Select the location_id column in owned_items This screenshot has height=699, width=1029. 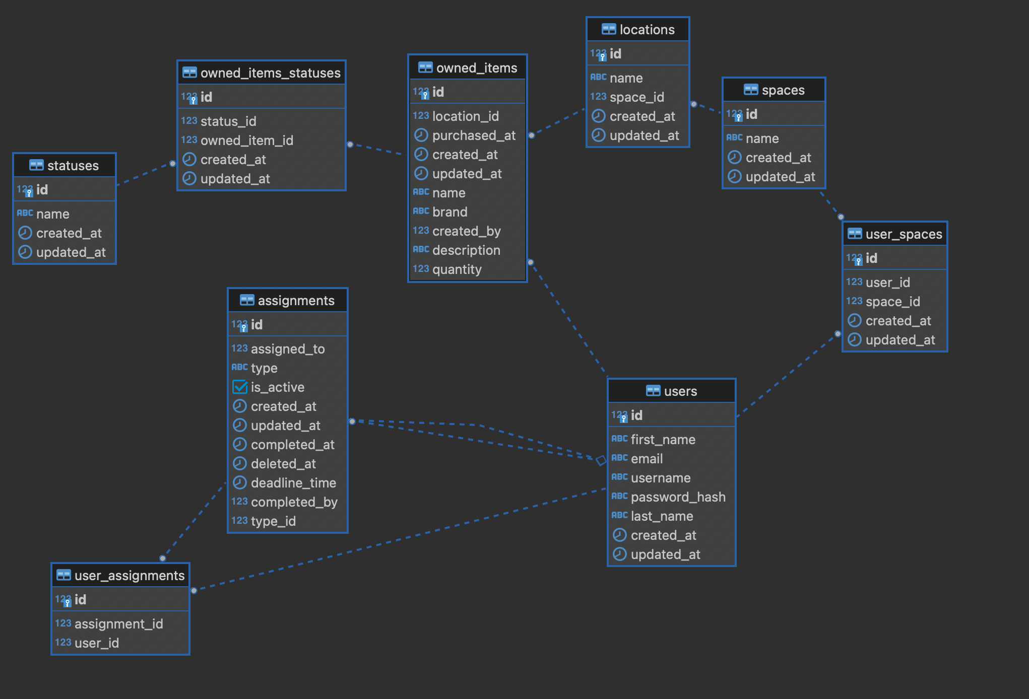[465, 116]
